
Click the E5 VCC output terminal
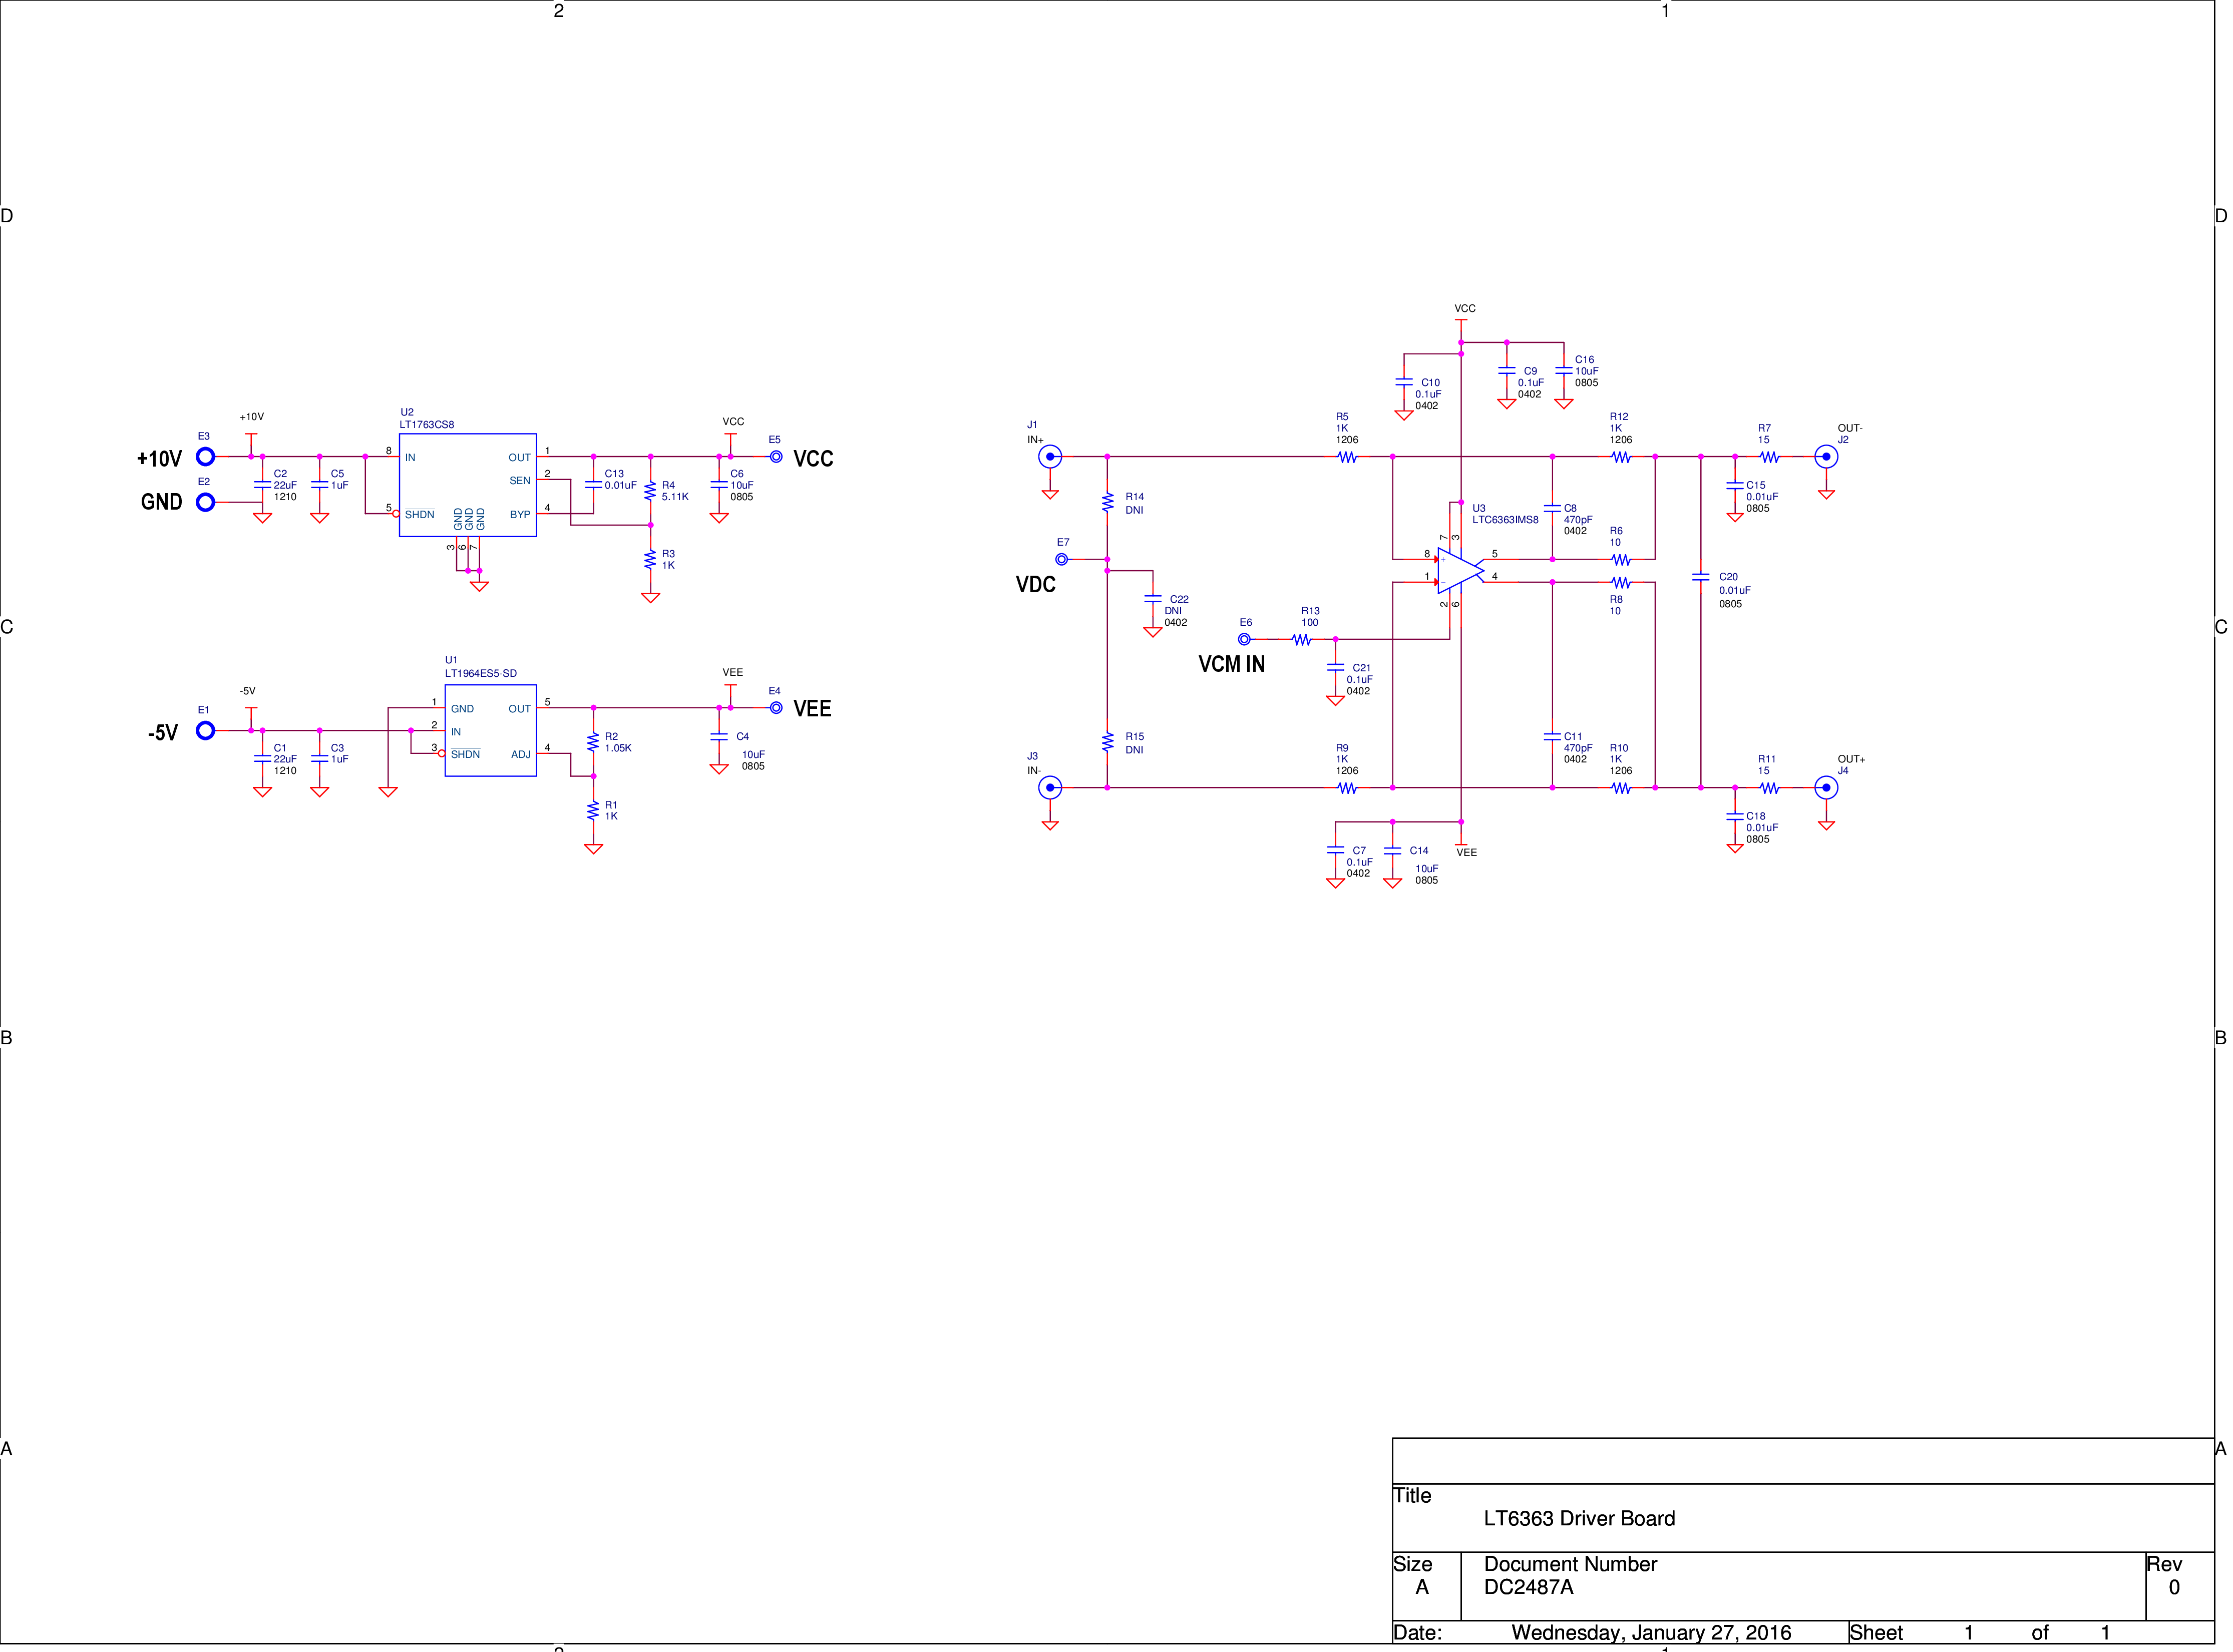click(776, 457)
